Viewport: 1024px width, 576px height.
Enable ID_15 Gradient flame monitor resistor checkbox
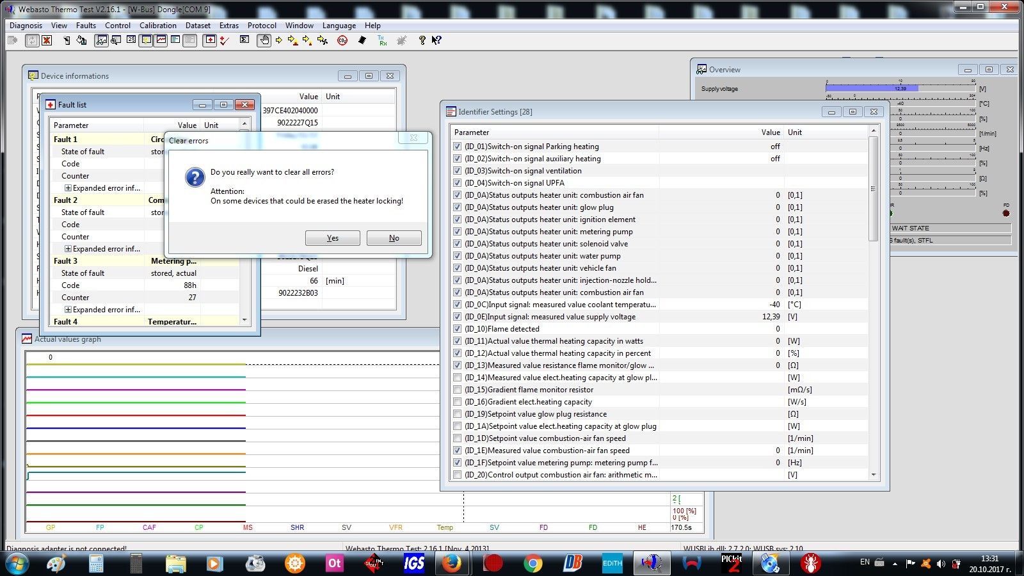click(x=457, y=390)
